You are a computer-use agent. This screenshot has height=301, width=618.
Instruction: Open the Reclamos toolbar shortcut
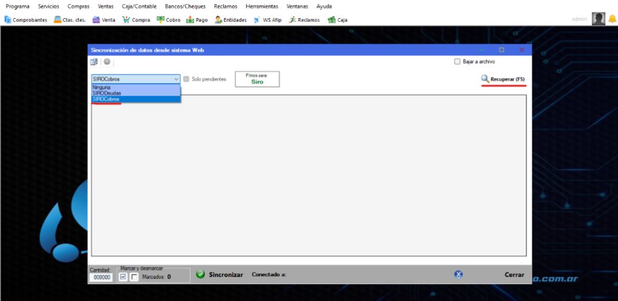pyautogui.click(x=304, y=19)
